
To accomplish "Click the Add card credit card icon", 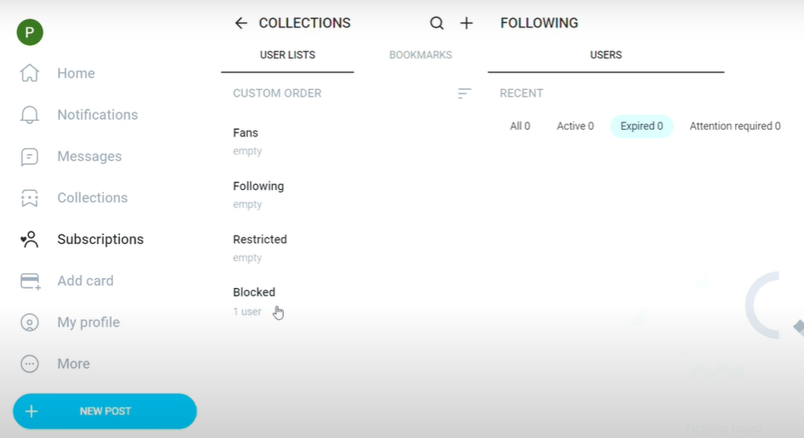I will tap(30, 281).
